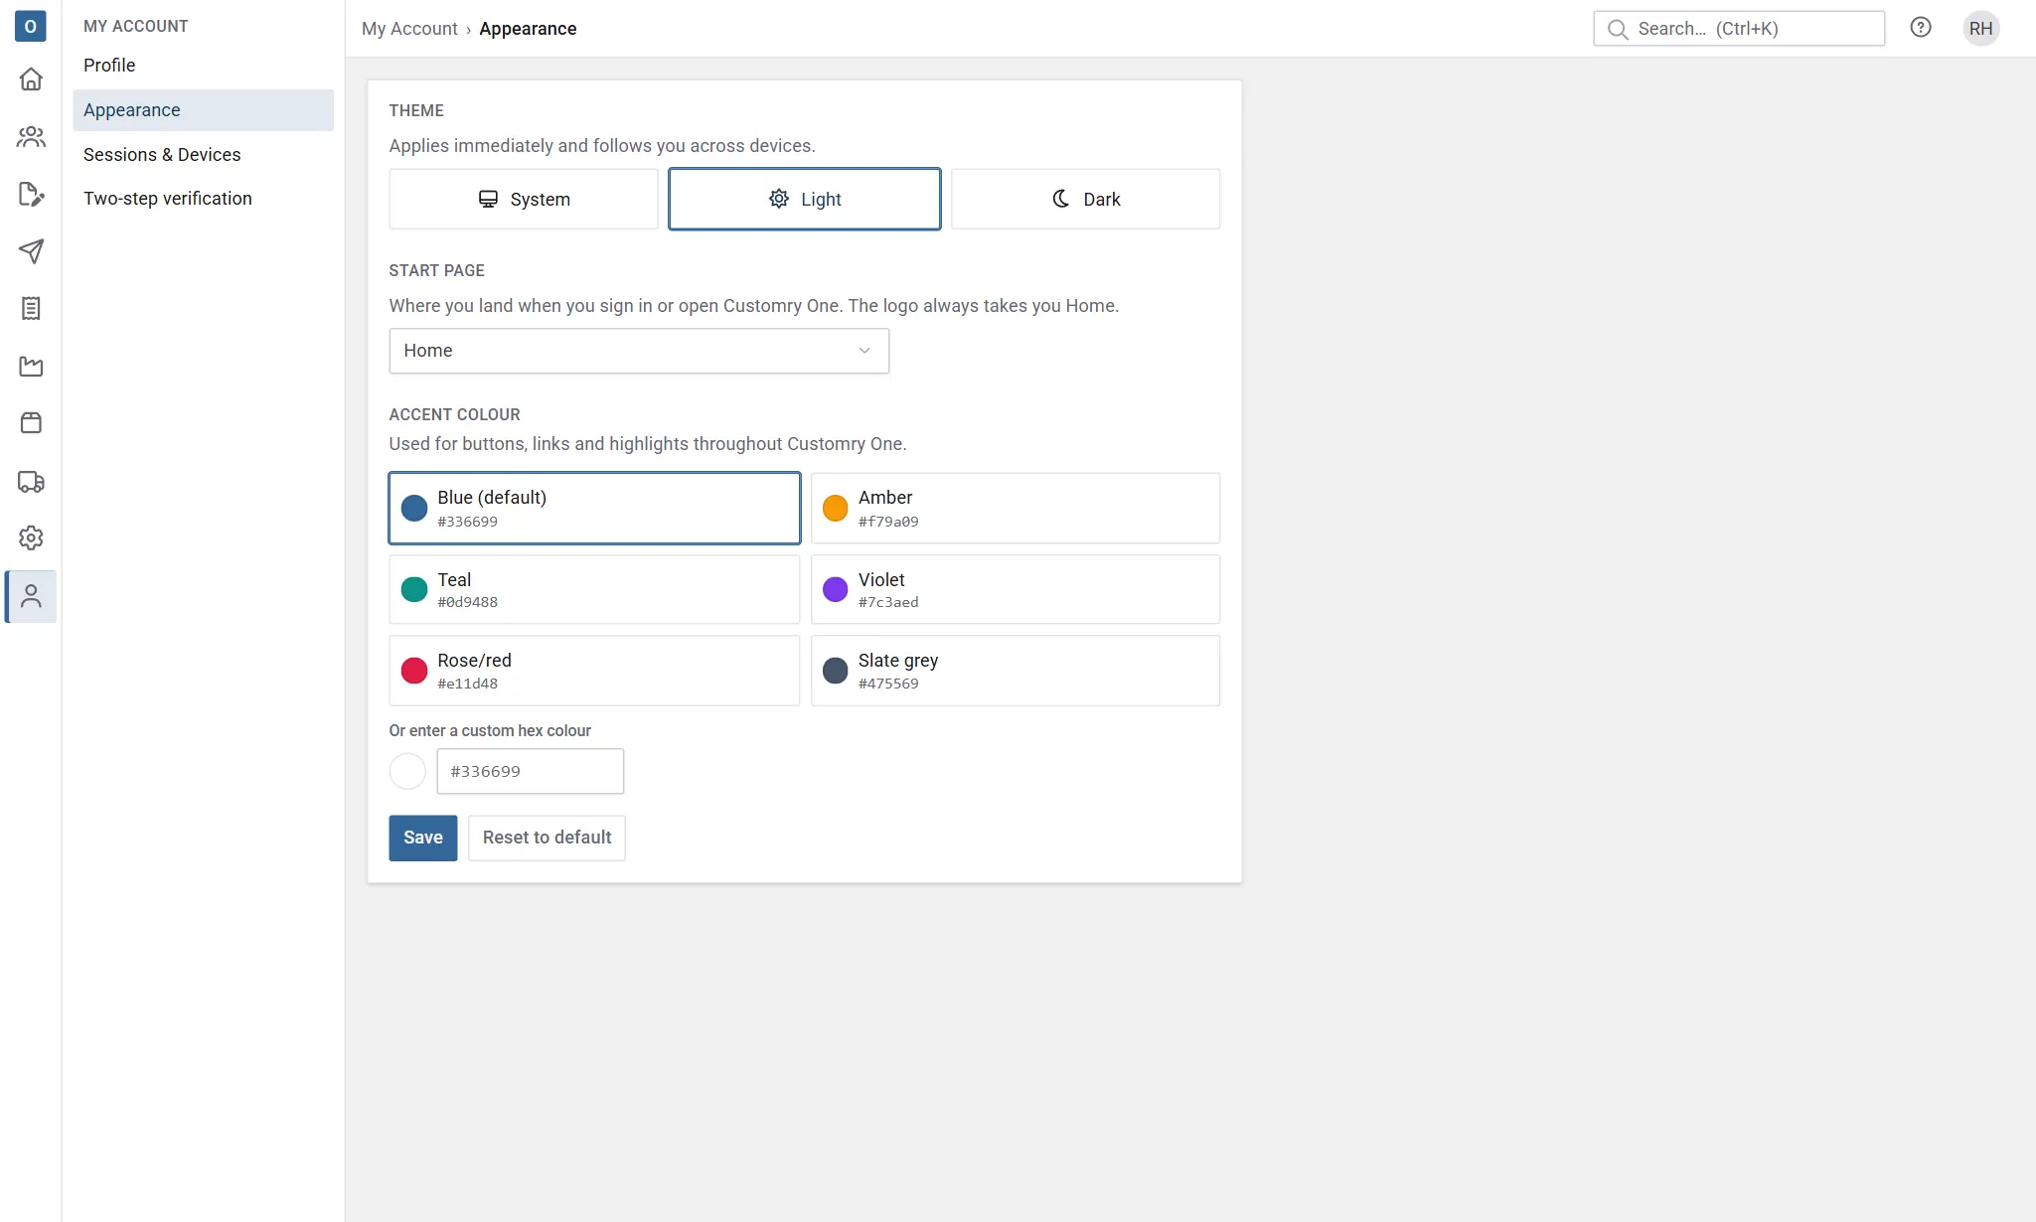Viewport: 2036px width, 1222px height.
Task: Click the Reset to default button
Action: [547, 838]
